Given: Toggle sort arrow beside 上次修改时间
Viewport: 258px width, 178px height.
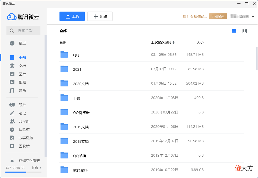Looking at the screenshot, I should 174,42.
